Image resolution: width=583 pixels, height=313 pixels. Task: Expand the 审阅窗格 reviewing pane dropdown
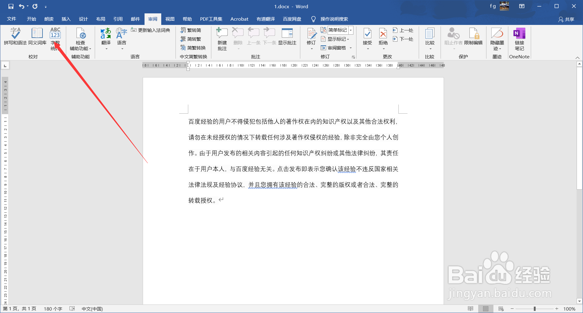[x=351, y=48]
